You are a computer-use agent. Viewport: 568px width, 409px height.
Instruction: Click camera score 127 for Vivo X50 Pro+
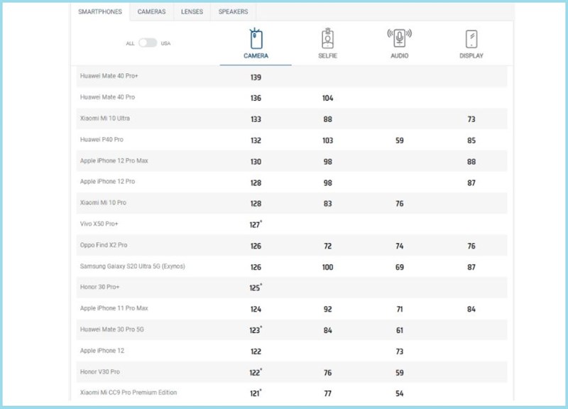[x=256, y=224]
